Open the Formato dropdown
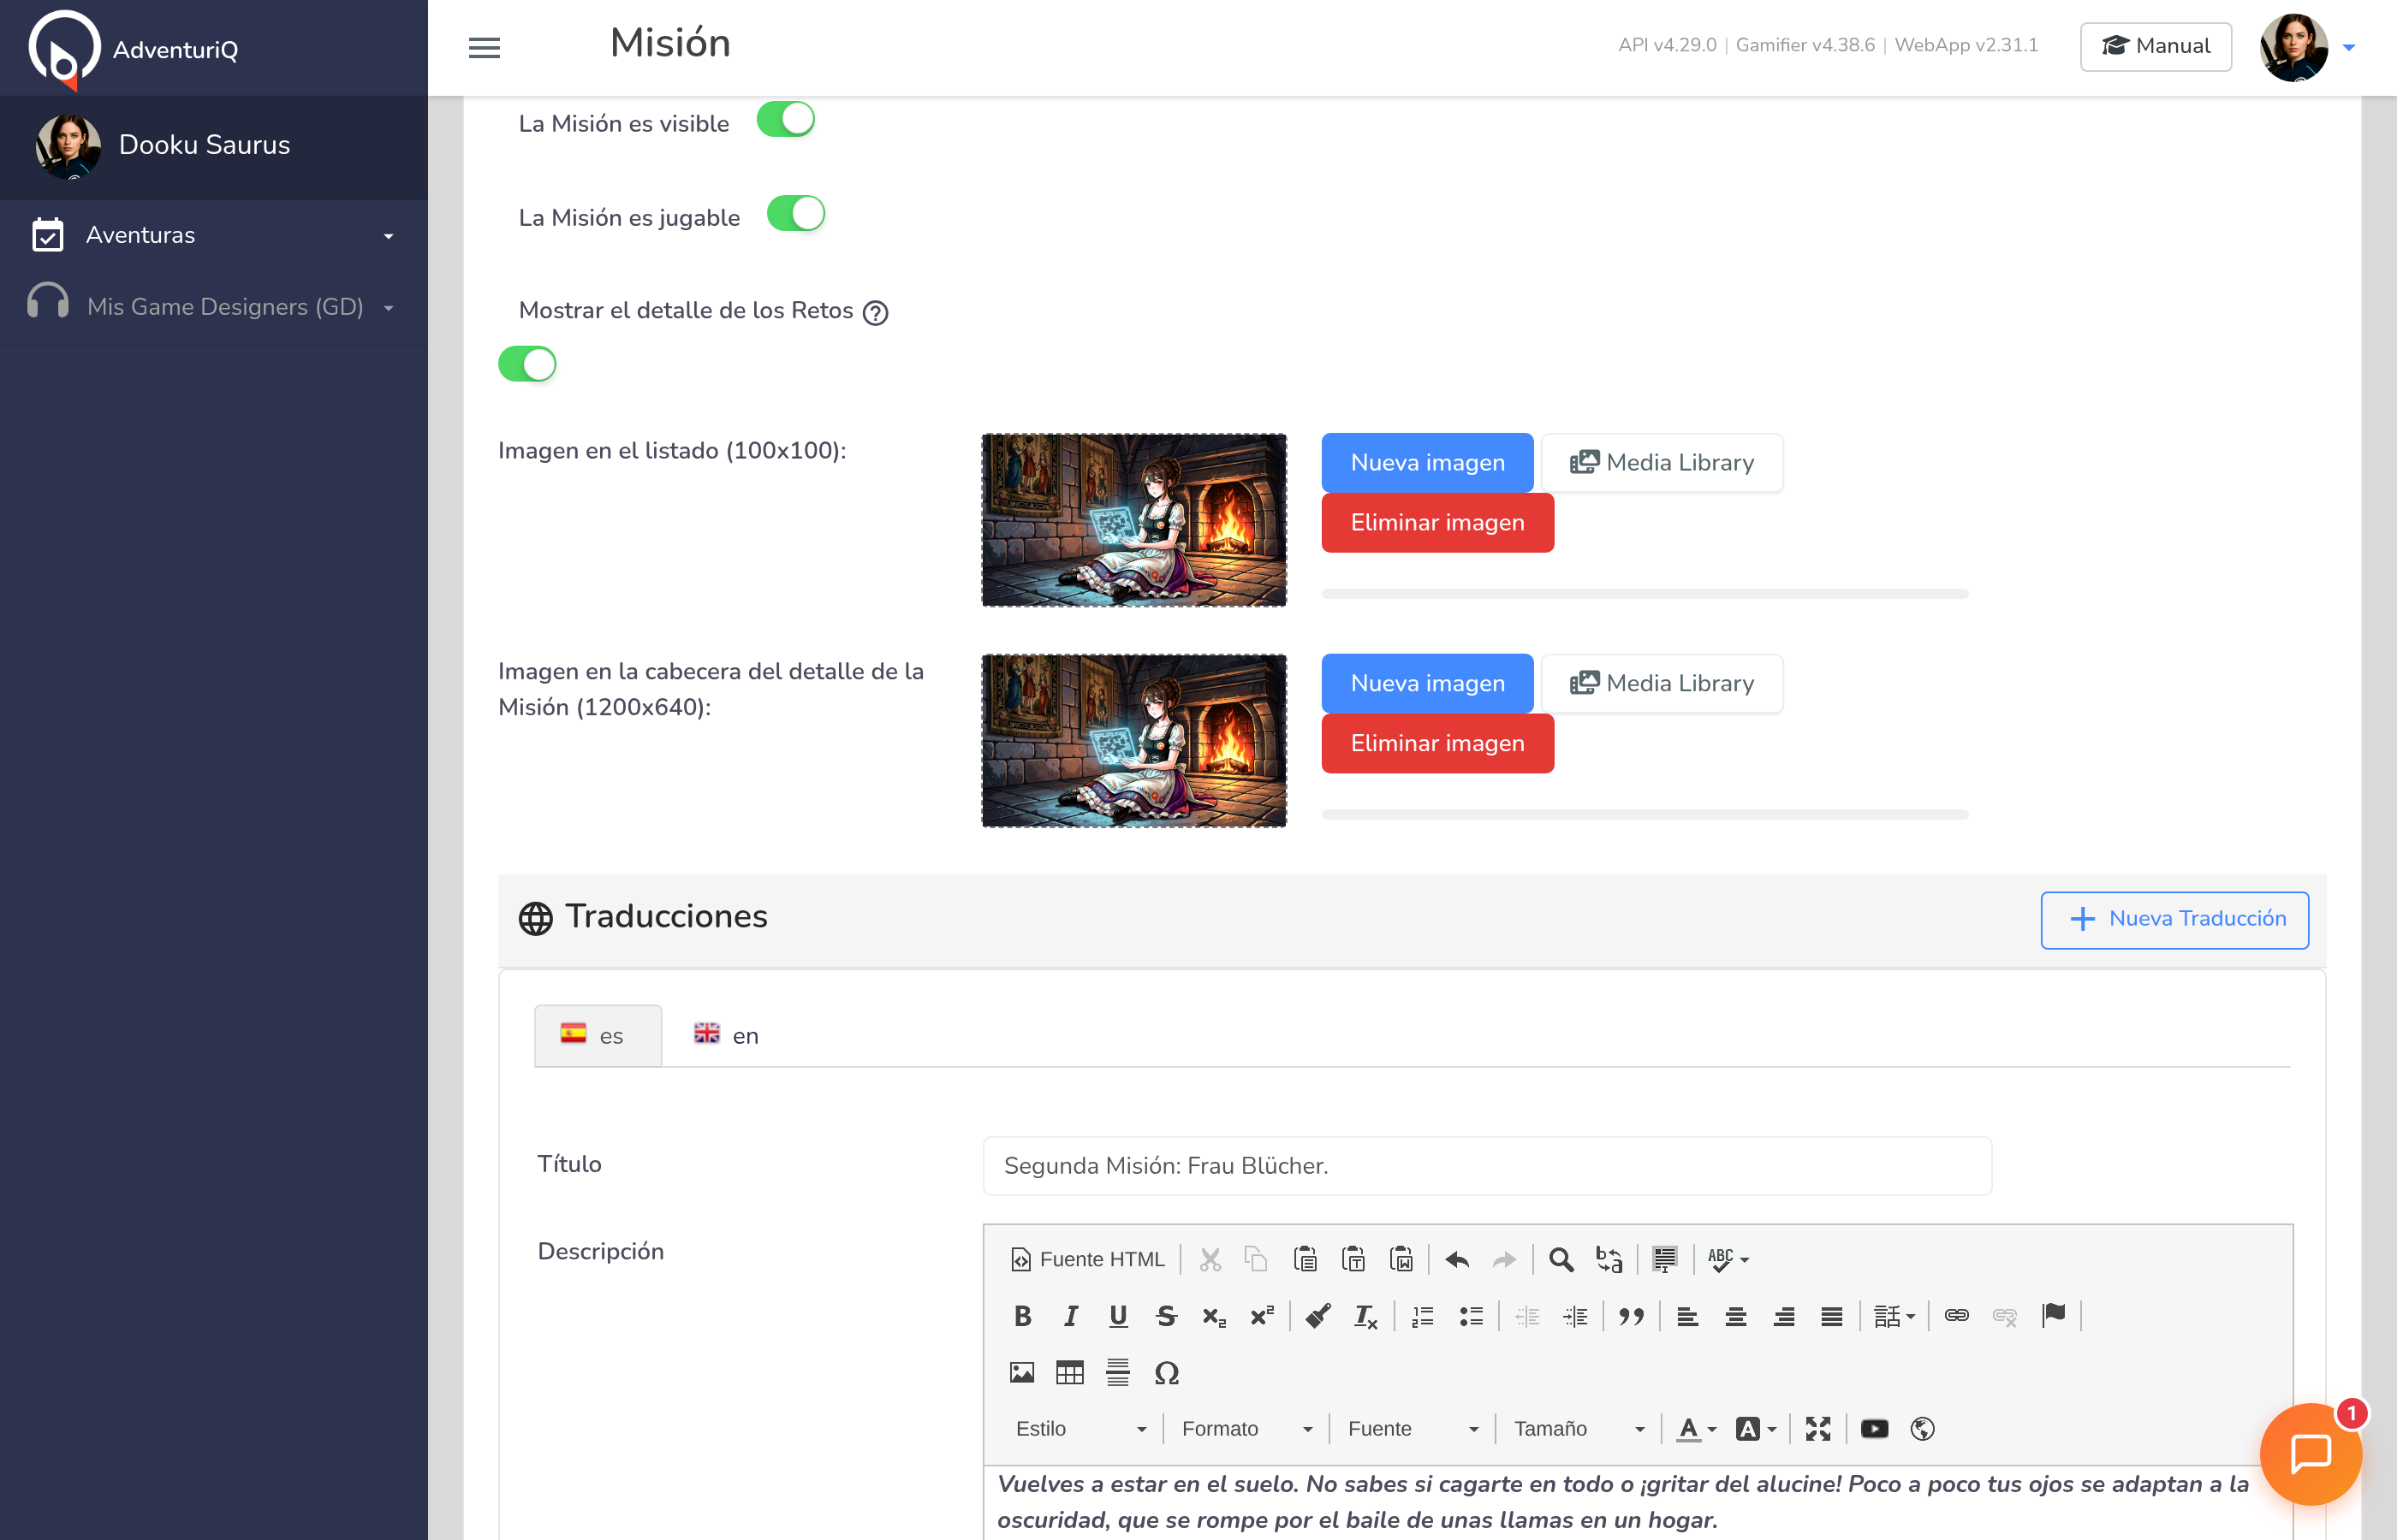Screen dimensions: 2397x1540 coord(1247,1429)
